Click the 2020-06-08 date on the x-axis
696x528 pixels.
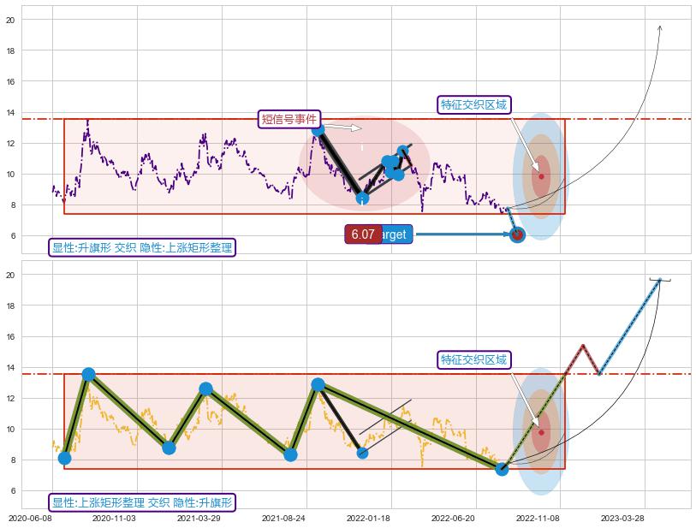[x=29, y=518]
